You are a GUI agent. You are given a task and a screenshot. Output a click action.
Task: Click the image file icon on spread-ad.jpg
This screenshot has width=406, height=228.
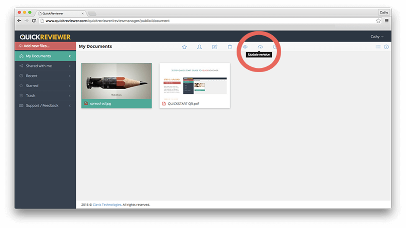(x=86, y=104)
